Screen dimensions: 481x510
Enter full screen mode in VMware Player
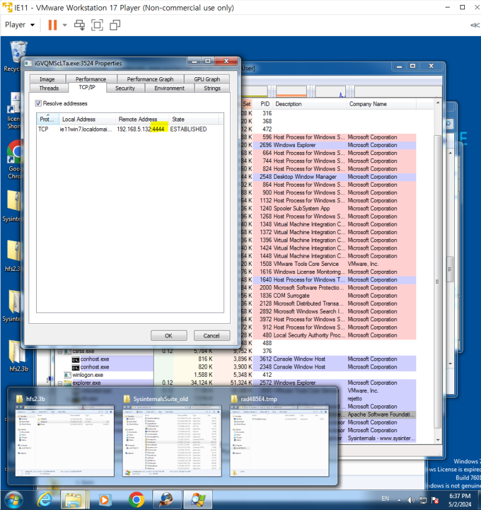(97, 25)
